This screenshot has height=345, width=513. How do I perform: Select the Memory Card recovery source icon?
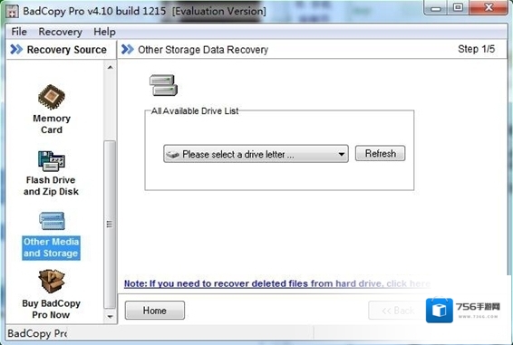pos(52,97)
